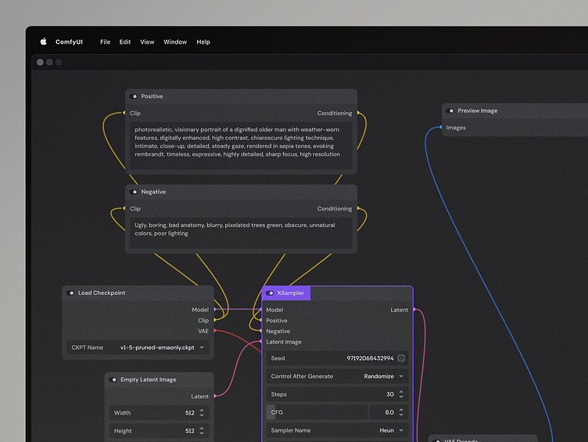This screenshot has width=588, height=442.
Task: Click the Preview Image node title
Action: [477, 111]
